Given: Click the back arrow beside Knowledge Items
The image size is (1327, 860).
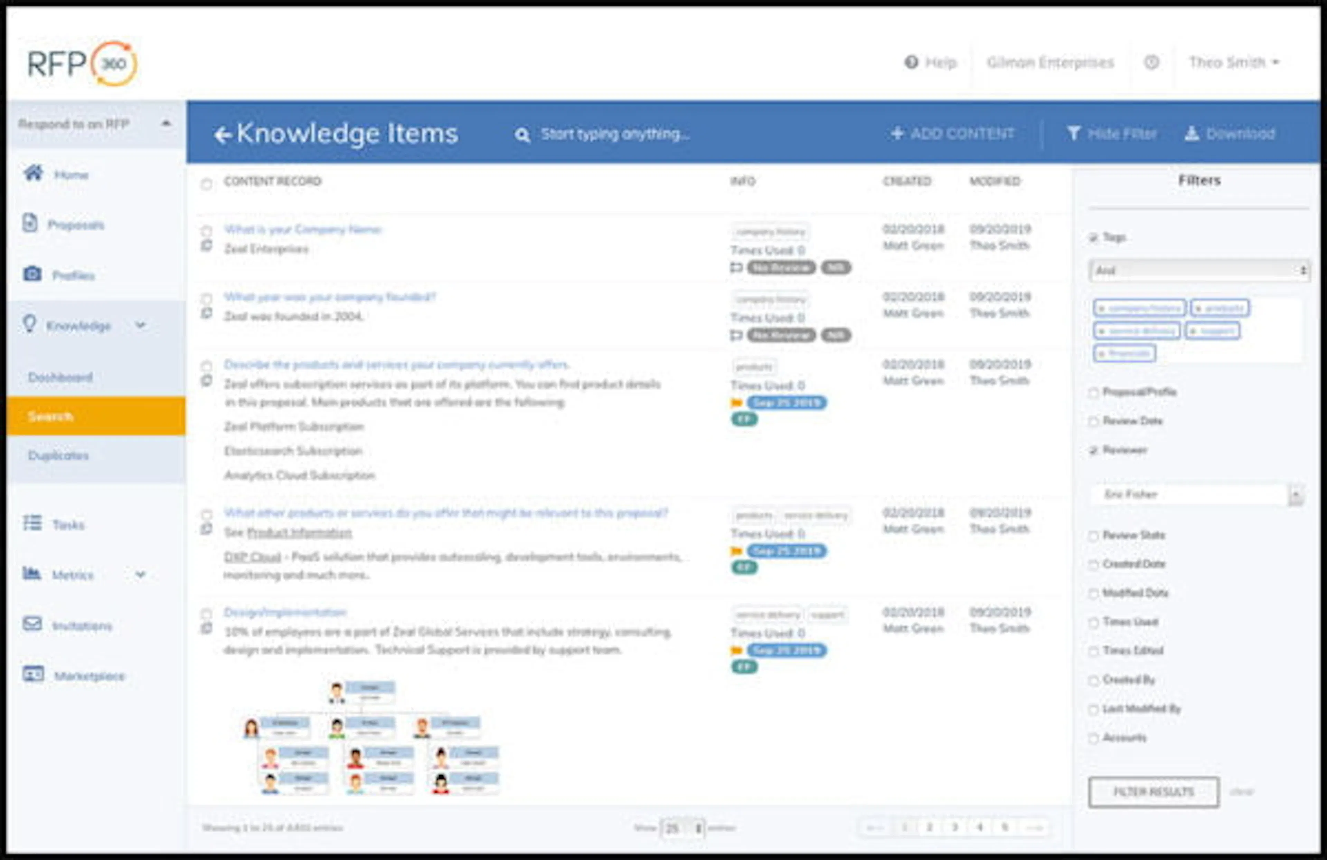Looking at the screenshot, I should tap(223, 135).
